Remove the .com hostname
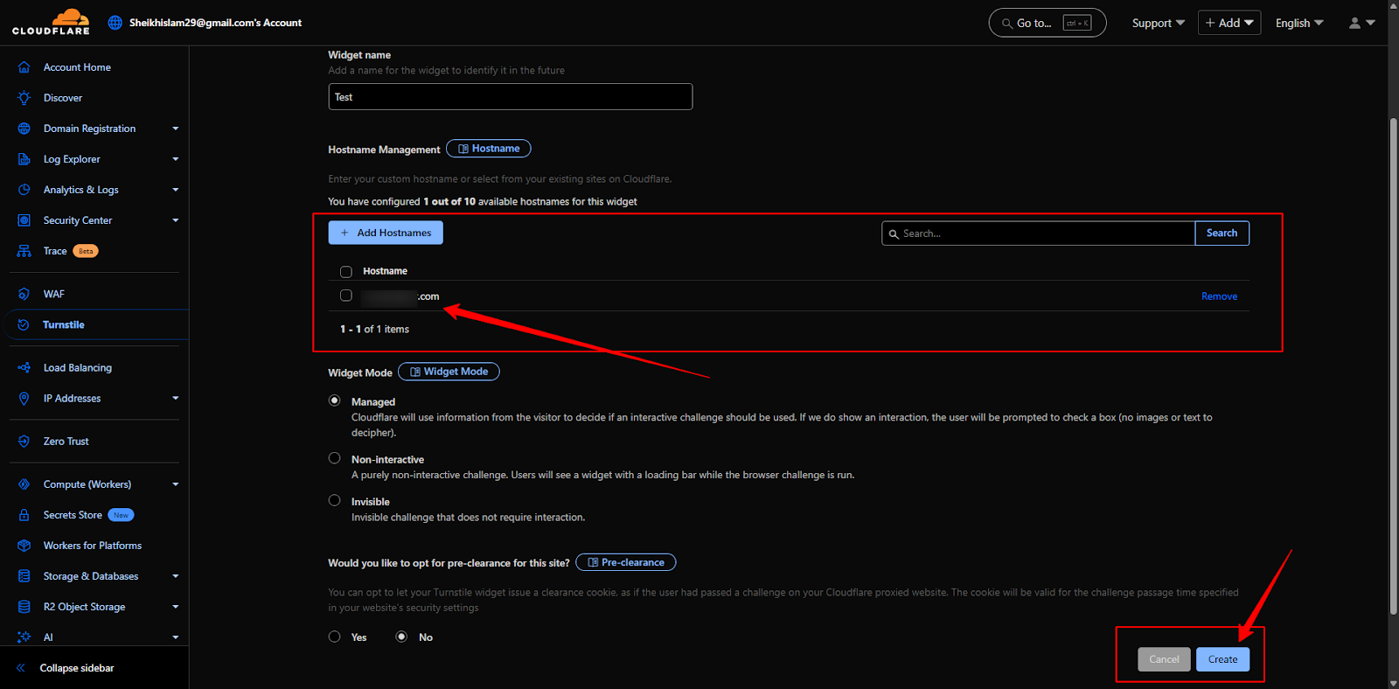The height and width of the screenshot is (689, 1399). [x=1219, y=296]
